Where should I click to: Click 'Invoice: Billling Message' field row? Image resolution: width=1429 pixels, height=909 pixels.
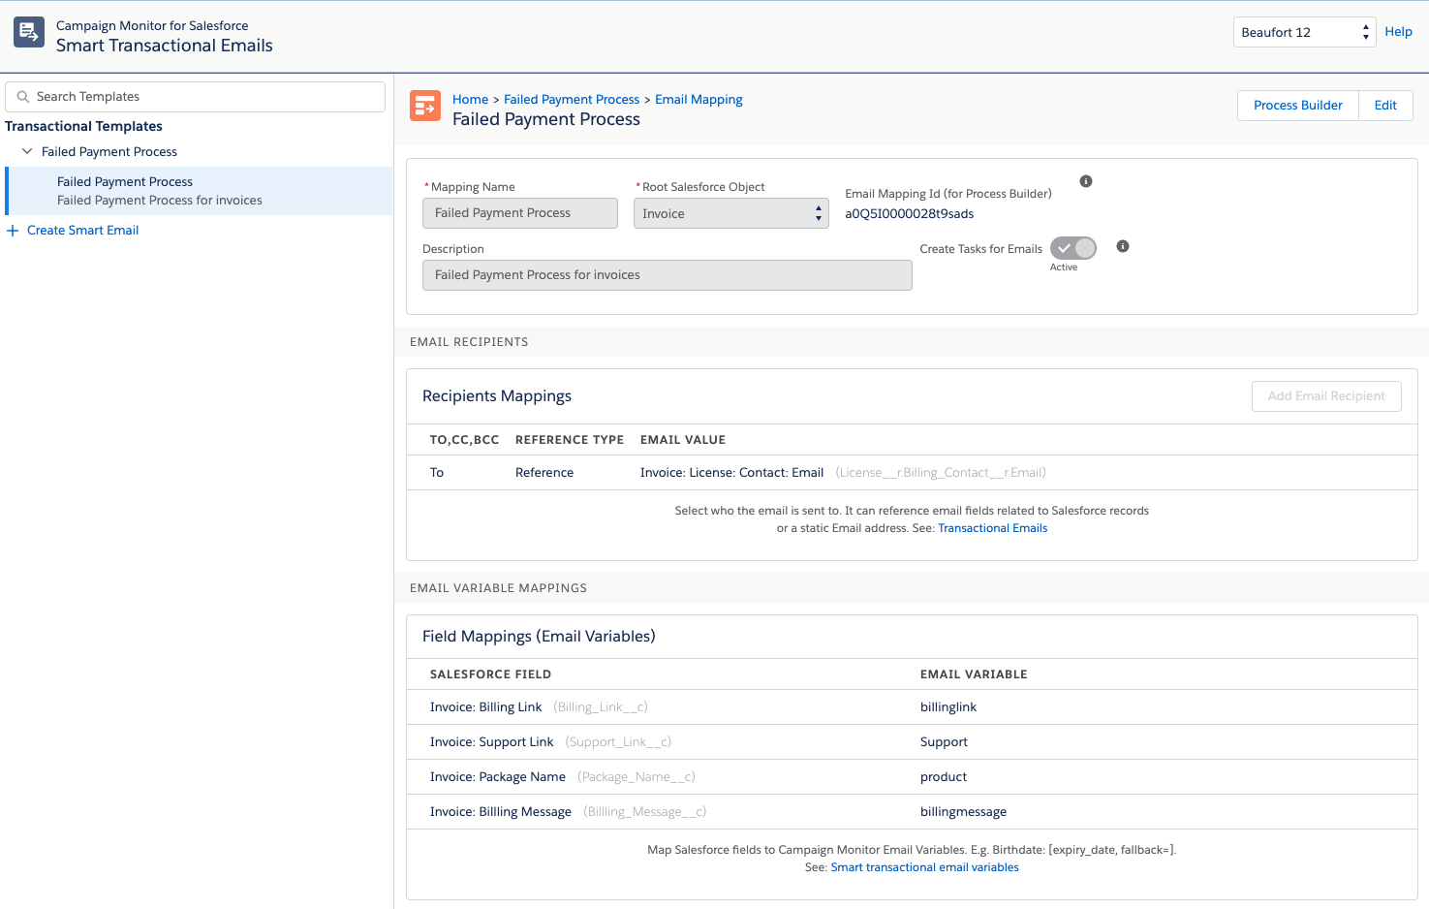click(x=912, y=812)
